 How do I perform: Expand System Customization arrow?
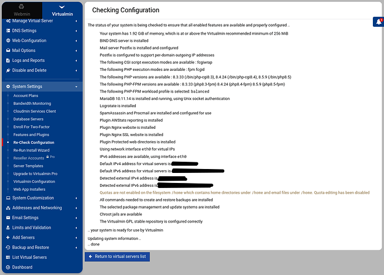(x=76, y=198)
